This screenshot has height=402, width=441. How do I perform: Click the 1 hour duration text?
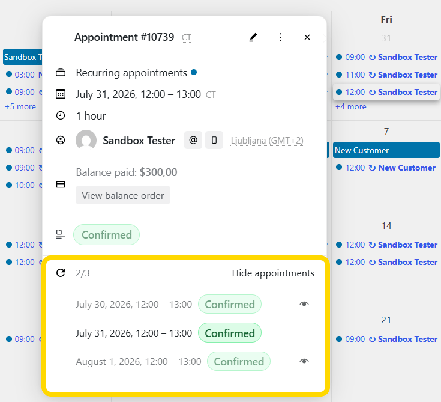pyautogui.click(x=91, y=116)
